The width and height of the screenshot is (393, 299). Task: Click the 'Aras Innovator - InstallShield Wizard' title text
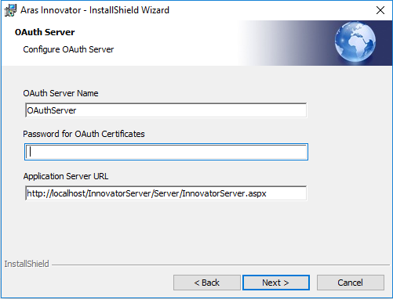click(95, 10)
